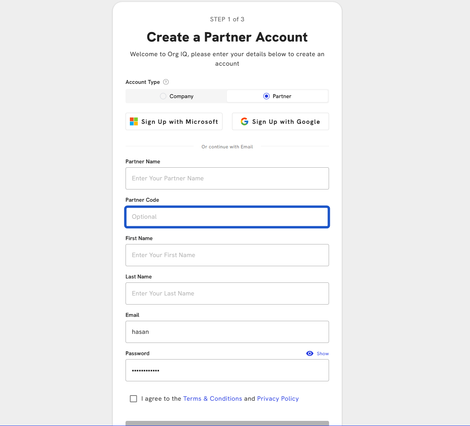Click the eye icon above the password field
The height and width of the screenshot is (426, 470).
click(x=310, y=354)
